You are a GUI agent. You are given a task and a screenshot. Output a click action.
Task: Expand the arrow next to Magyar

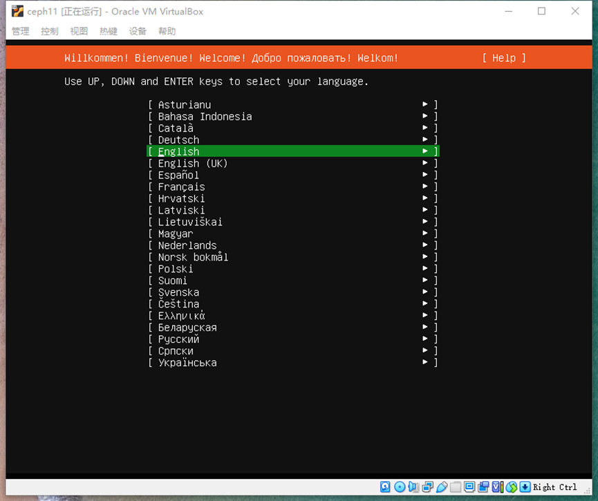[x=425, y=233]
